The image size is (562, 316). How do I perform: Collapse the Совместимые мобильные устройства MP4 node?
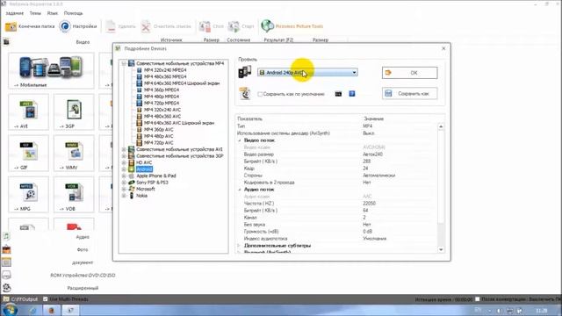click(124, 63)
